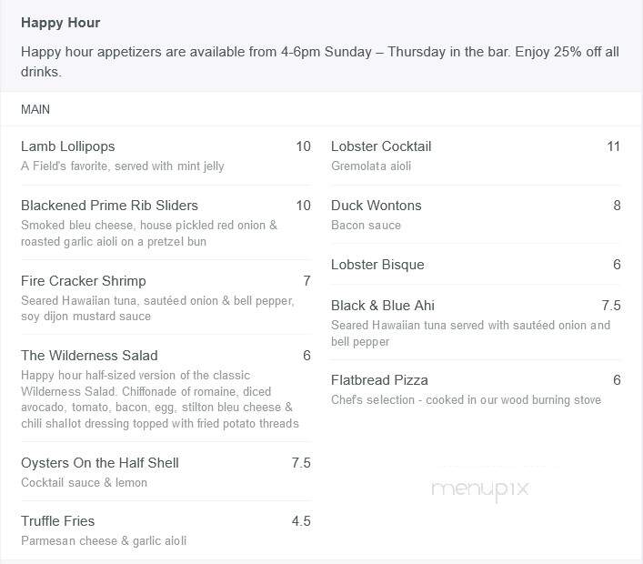The width and height of the screenshot is (643, 564).
Task: Click the menupix watermark logo
Action: (x=480, y=489)
